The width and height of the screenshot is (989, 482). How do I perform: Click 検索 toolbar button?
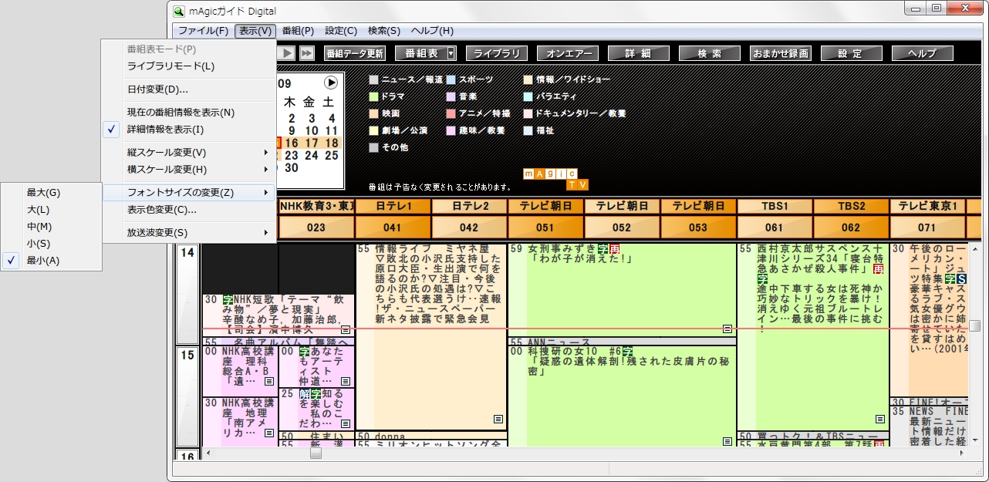pyautogui.click(x=710, y=53)
